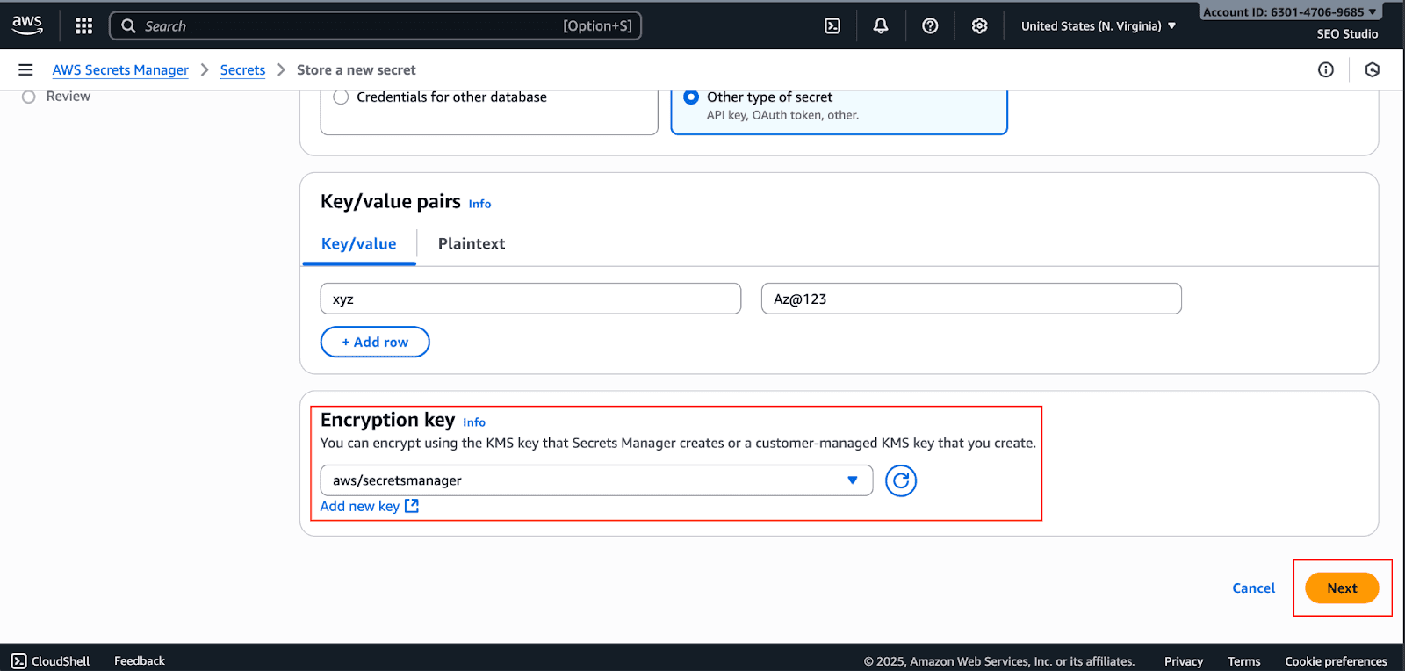The image size is (1405, 671).
Task: Click the Next button
Action: pyautogui.click(x=1342, y=588)
